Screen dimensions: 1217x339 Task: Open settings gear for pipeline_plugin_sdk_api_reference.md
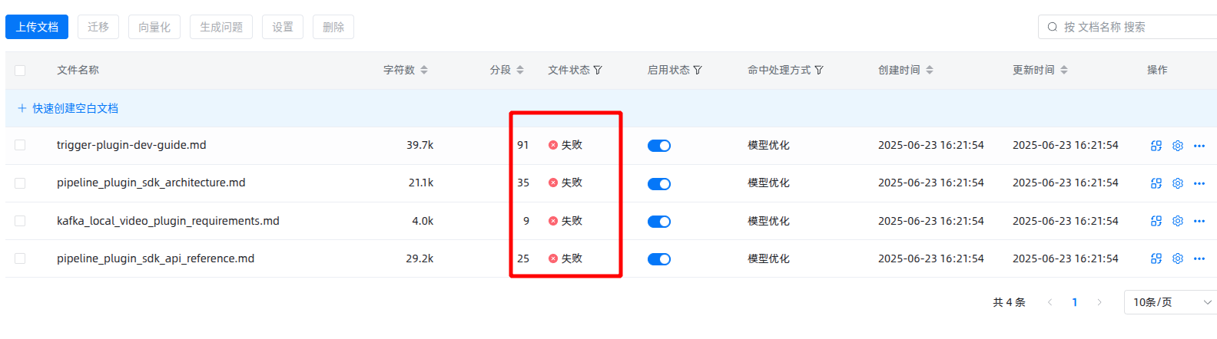click(x=1177, y=258)
